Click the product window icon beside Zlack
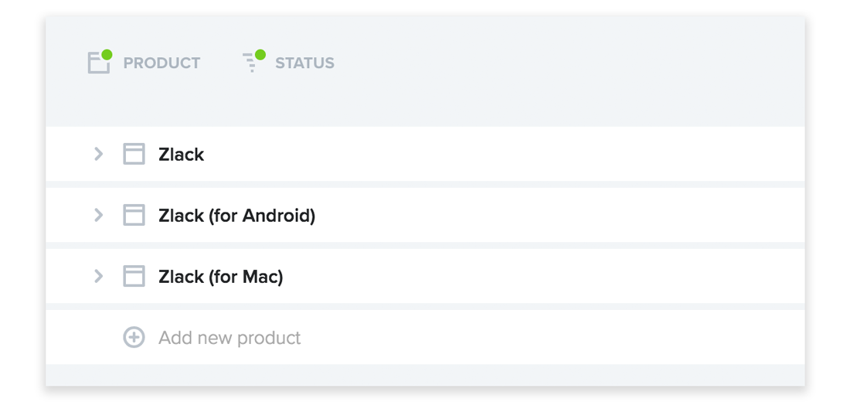 coord(134,154)
